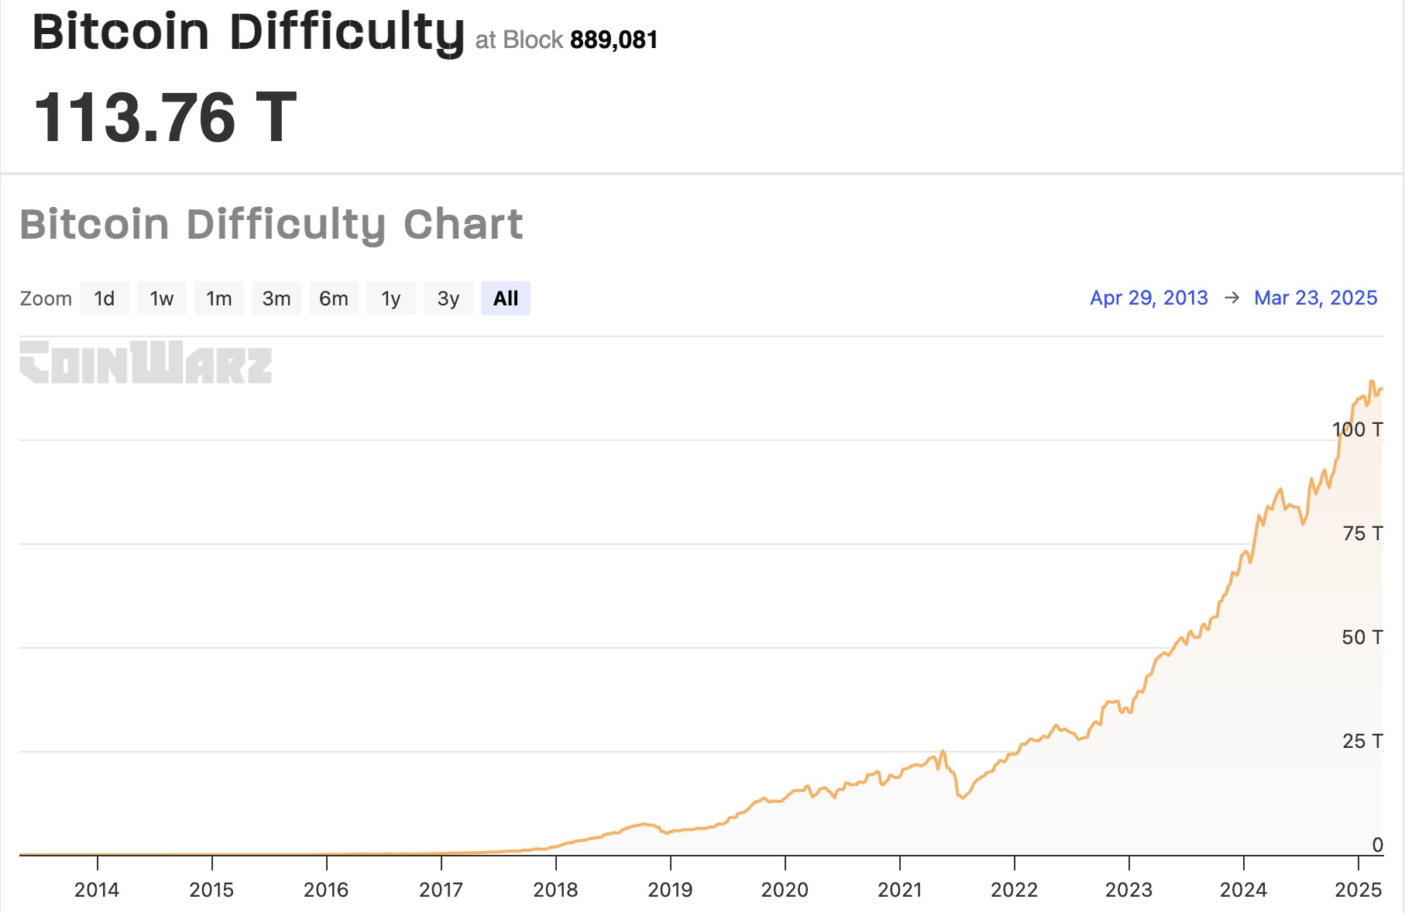Click the Bitcoin Difficulty Chart heading

271,225
